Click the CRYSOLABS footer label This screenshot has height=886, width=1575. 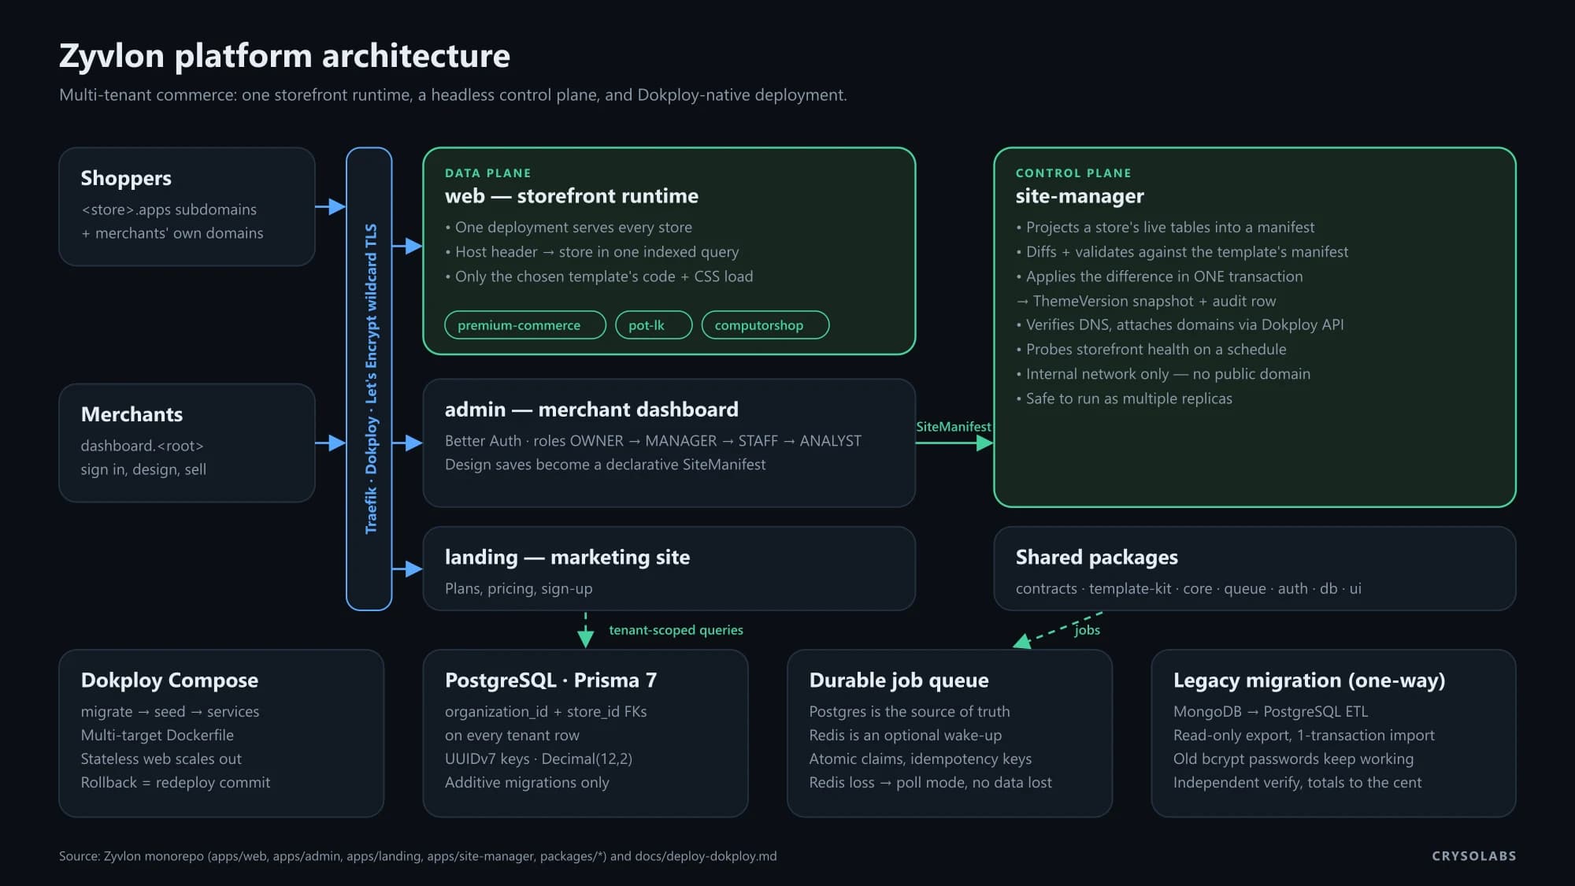pyautogui.click(x=1473, y=856)
